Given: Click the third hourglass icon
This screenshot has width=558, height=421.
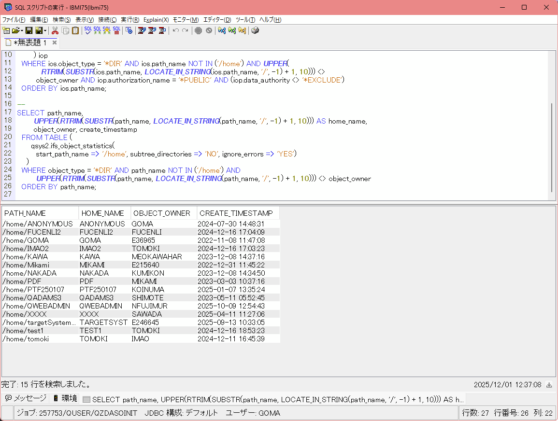Looking at the screenshot, I should [162, 30].
